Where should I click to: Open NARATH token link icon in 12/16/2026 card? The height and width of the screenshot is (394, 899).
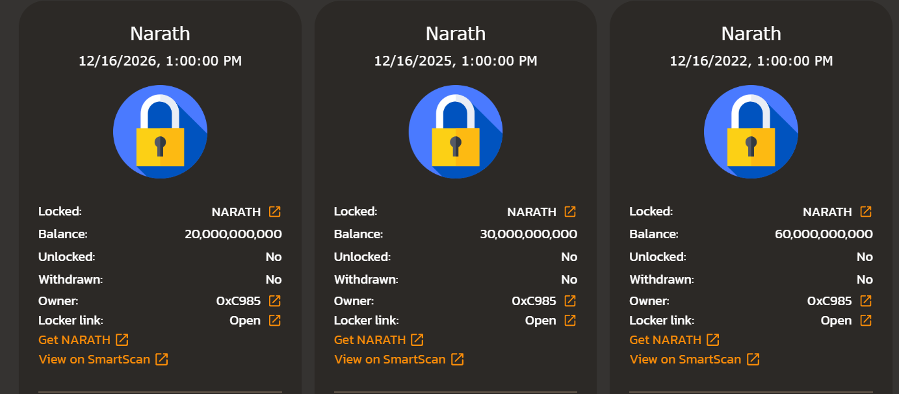(x=275, y=212)
